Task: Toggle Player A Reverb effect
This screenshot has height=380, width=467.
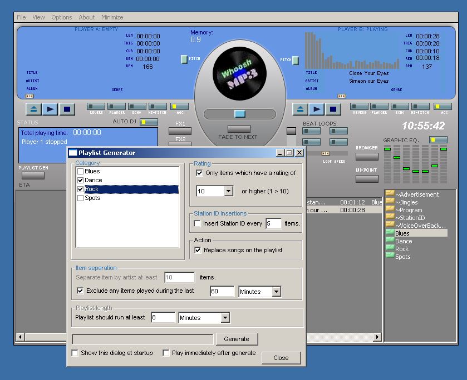Action: coord(96,107)
